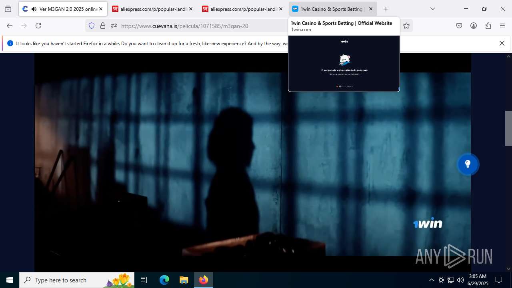Open the Windows notification center
512x288 pixels.
click(x=499, y=280)
